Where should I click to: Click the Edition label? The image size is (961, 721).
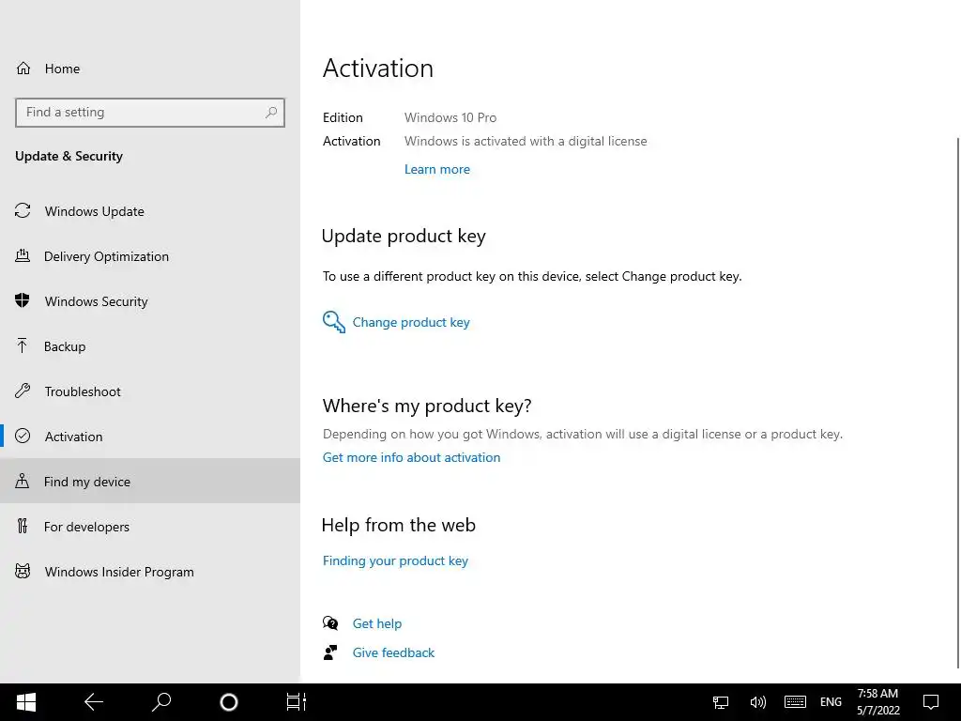point(343,117)
